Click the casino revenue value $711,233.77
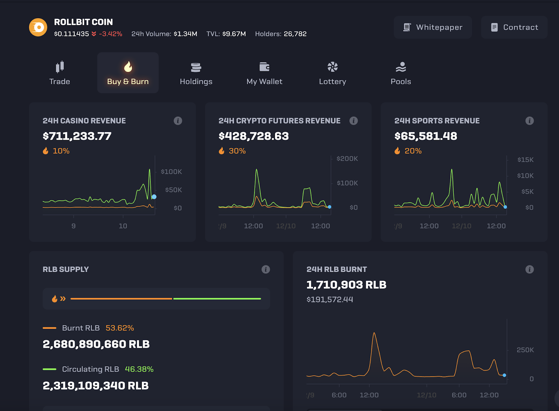 (x=77, y=136)
